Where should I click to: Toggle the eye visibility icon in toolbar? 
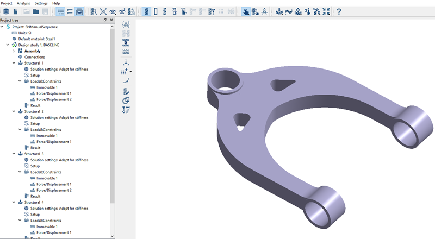point(113,11)
